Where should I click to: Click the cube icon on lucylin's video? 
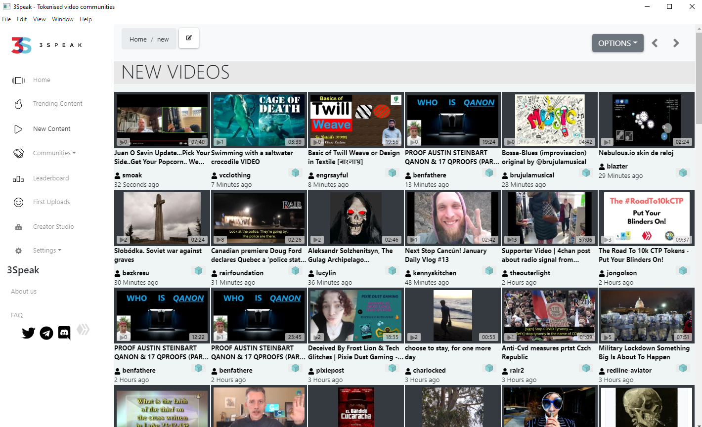click(x=392, y=270)
